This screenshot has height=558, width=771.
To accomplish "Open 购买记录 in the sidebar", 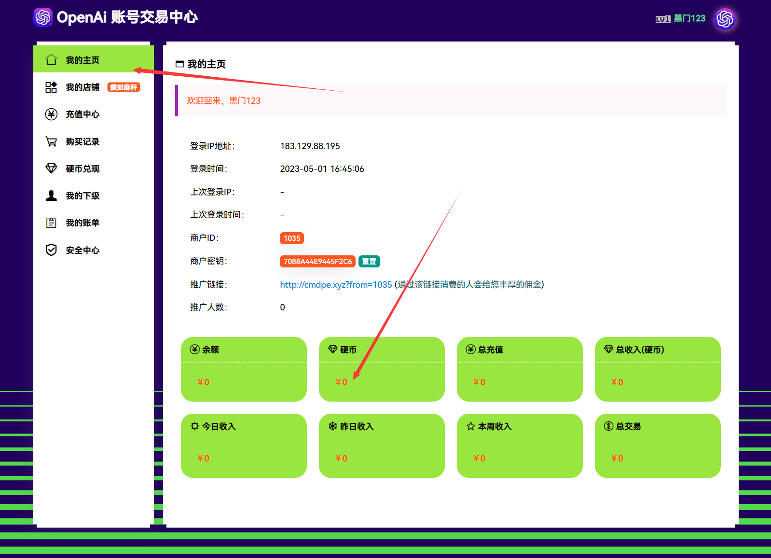I will pyautogui.click(x=94, y=141).
